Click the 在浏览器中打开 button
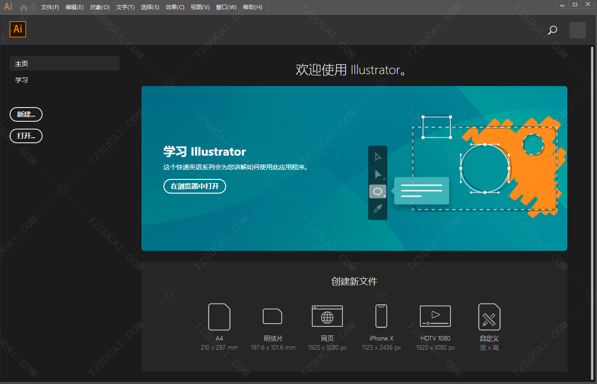The height and width of the screenshot is (384, 597). pyautogui.click(x=195, y=186)
